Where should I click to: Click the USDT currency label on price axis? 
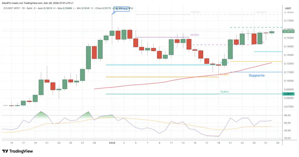(x=288, y=8)
